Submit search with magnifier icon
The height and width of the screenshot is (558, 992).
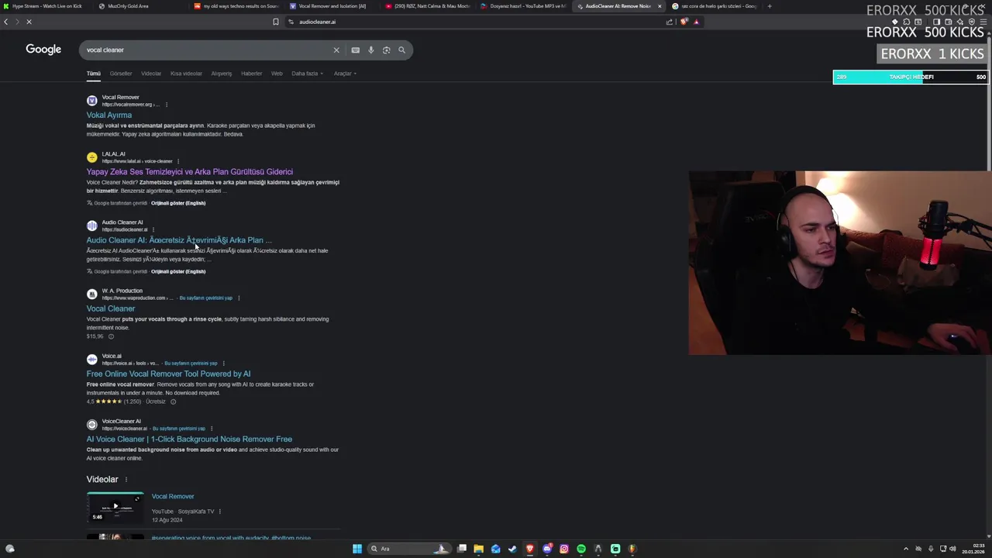pos(401,50)
